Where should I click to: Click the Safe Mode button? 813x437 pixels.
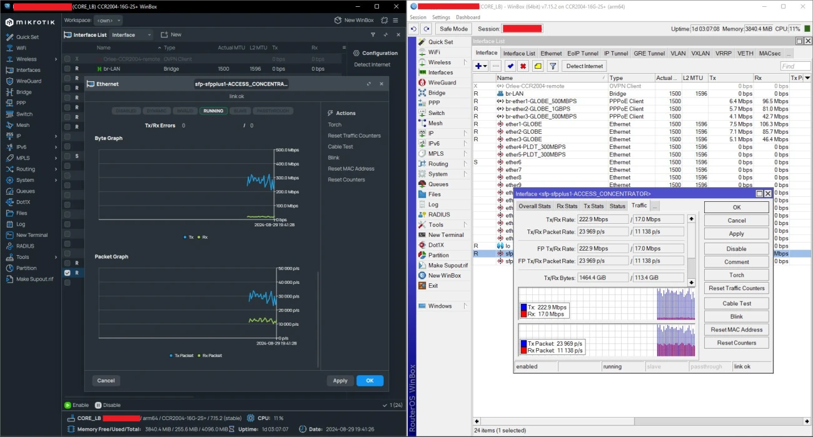click(x=453, y=29)
